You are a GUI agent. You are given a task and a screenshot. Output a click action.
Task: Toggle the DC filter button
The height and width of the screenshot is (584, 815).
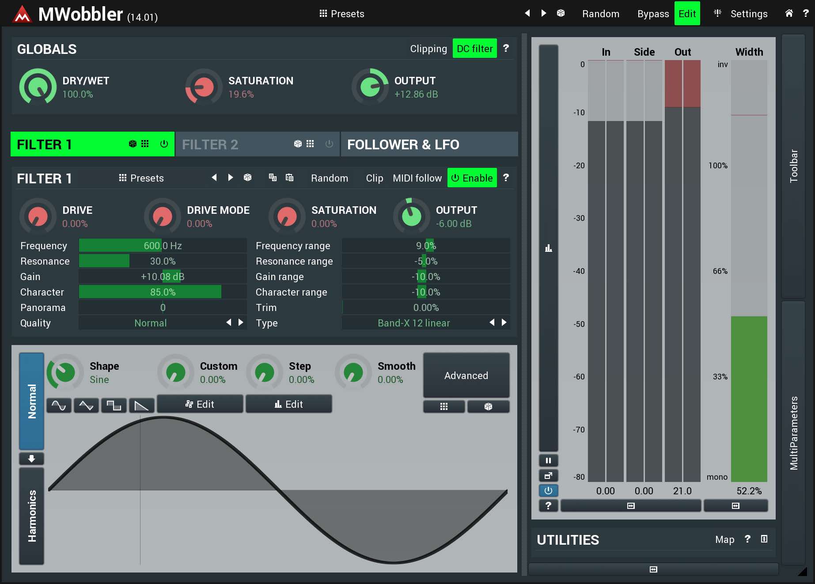474,49
